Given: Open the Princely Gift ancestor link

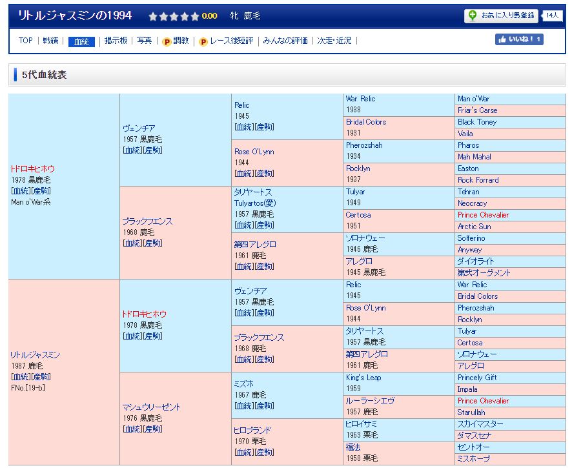Looking at the screenshot, I should coord(477,378).
